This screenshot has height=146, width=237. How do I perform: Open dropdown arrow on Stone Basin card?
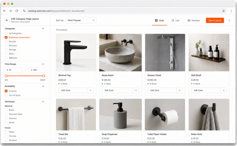point(136,90)
